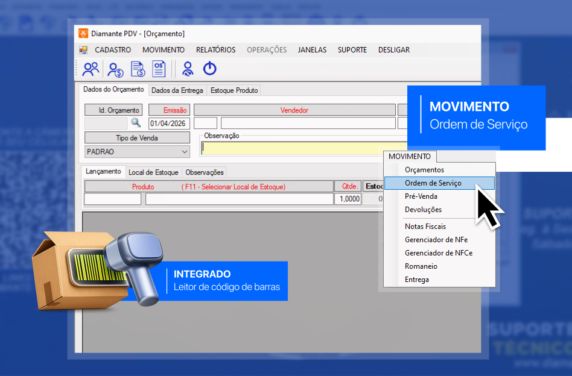The height and width of the screenshot is (376, 572).
Task: Switch to the Dados da Entrega tab
Action: click(x=177, y=90)
